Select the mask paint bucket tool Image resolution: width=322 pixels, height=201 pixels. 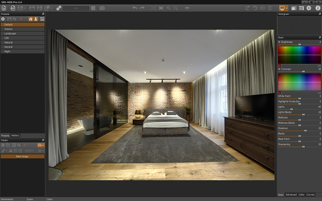(x=11, y=151)
